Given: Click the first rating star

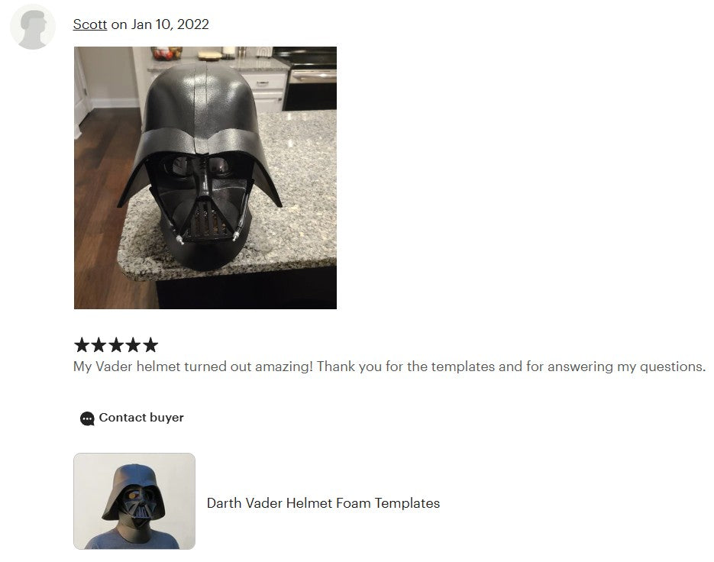Looking at the screenshot, I should 82,345.
